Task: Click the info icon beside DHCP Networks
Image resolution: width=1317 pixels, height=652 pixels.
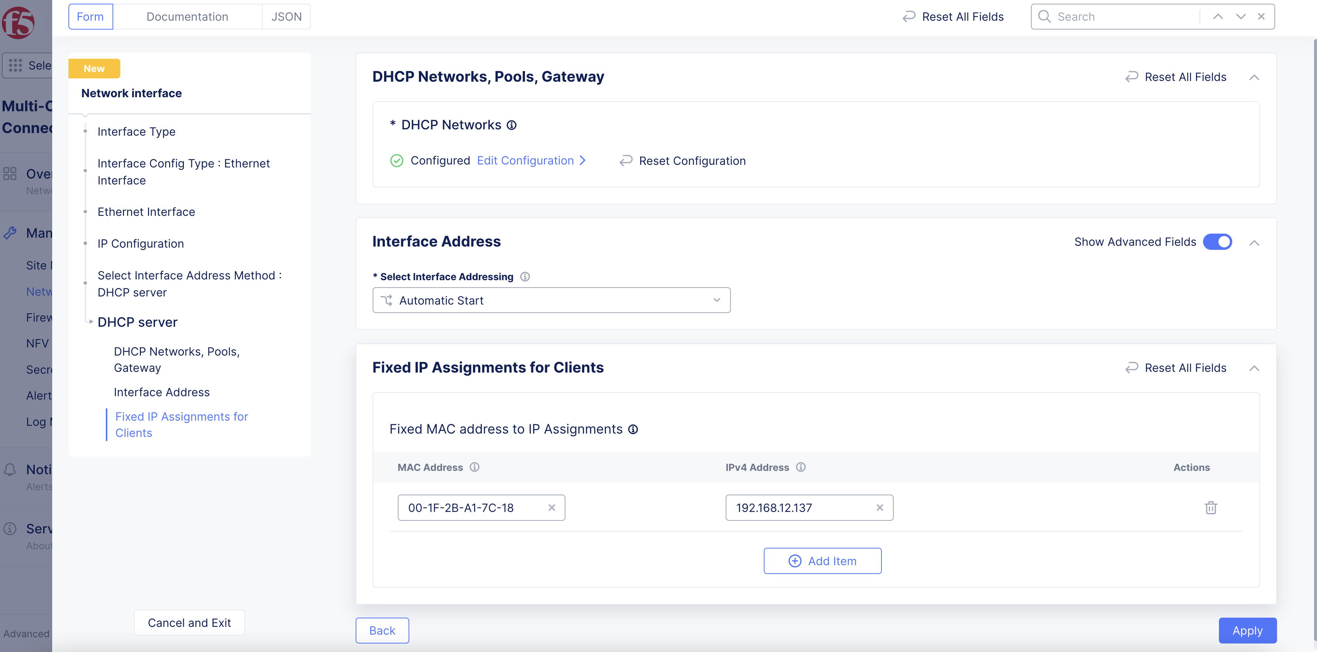Action: point(512,125)
